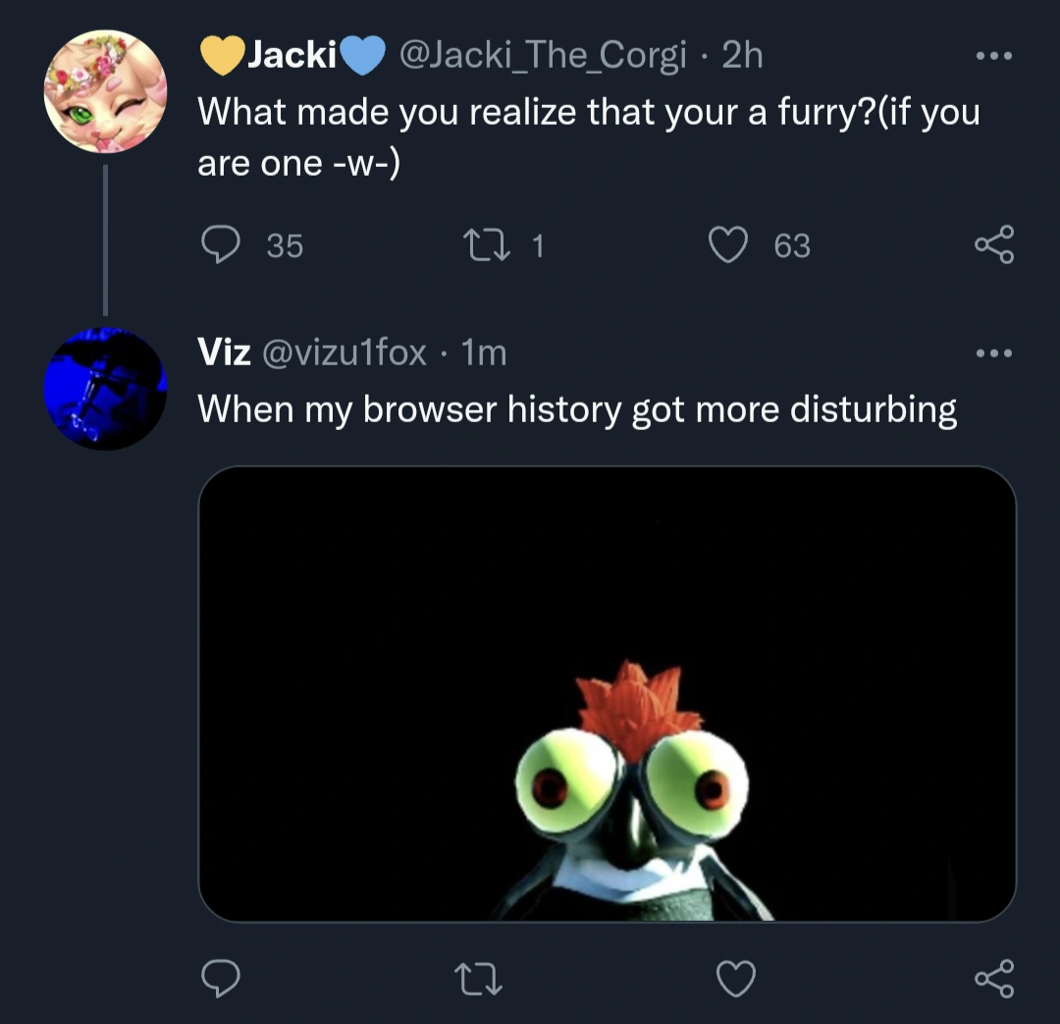Open more options on Jacki's tweet

(994, 56)
